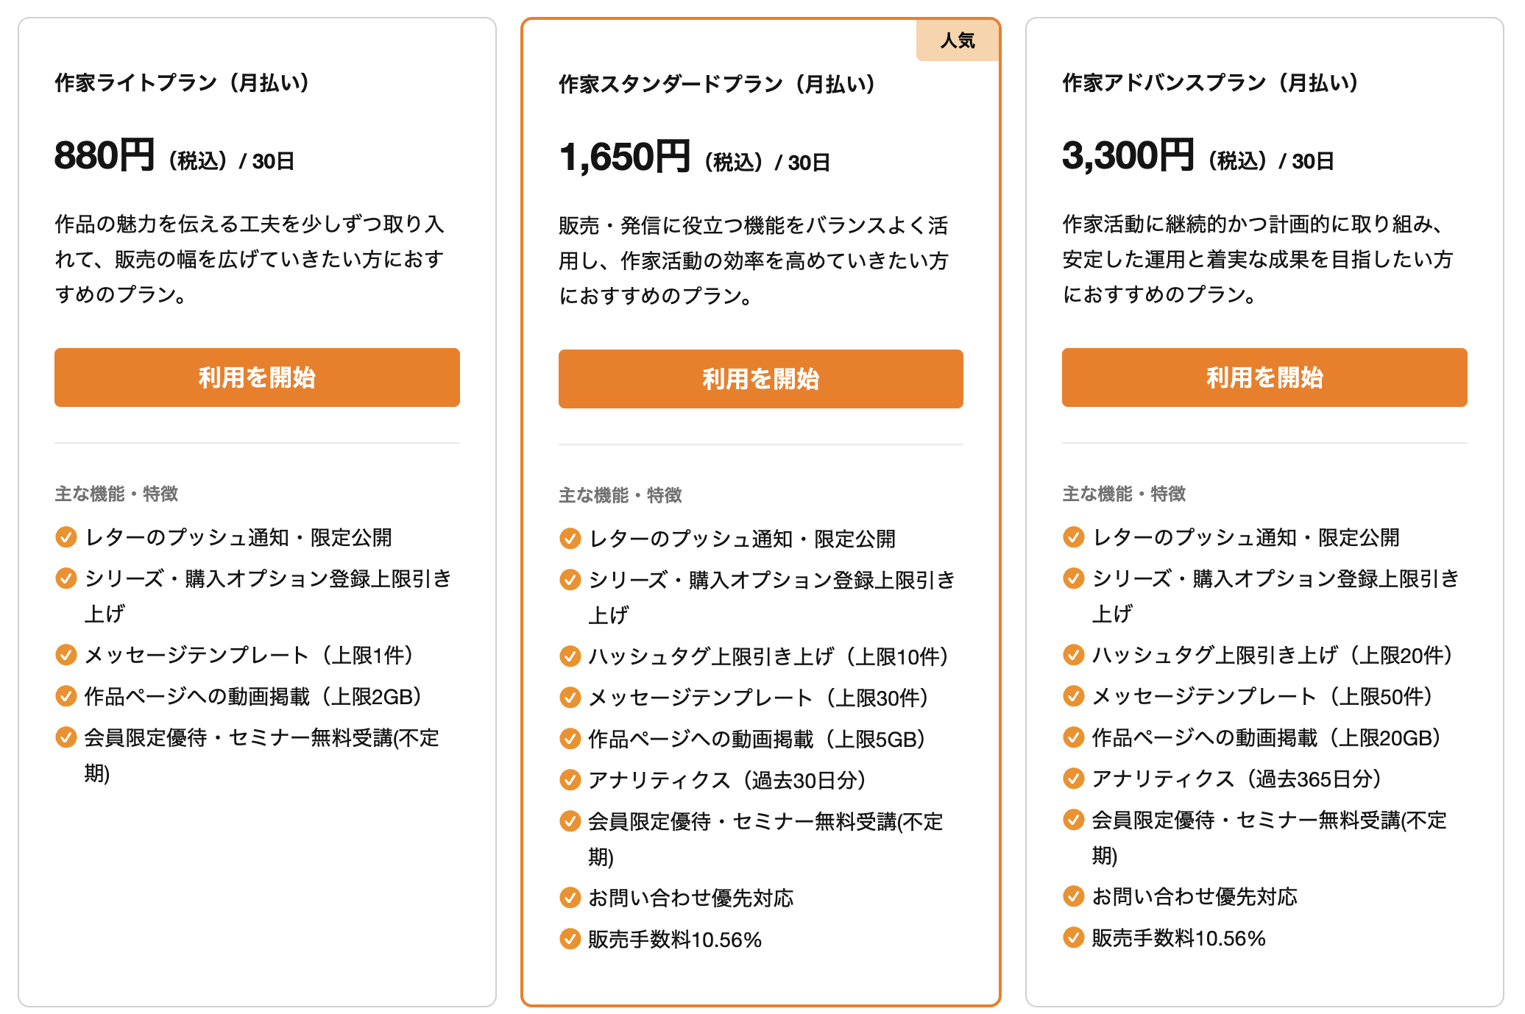Click the checkmark beside 販売手数料10.56% in the standard plan
Screen dimensions: 1525x1014
[570, 938]
